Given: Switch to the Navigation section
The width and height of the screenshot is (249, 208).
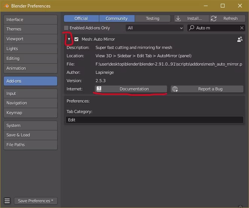Looking at the screenshot, I should coord(30,103).
